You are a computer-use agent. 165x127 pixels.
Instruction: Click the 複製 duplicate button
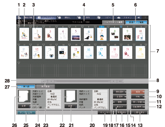pyautogui.click(x=120, y=102)
